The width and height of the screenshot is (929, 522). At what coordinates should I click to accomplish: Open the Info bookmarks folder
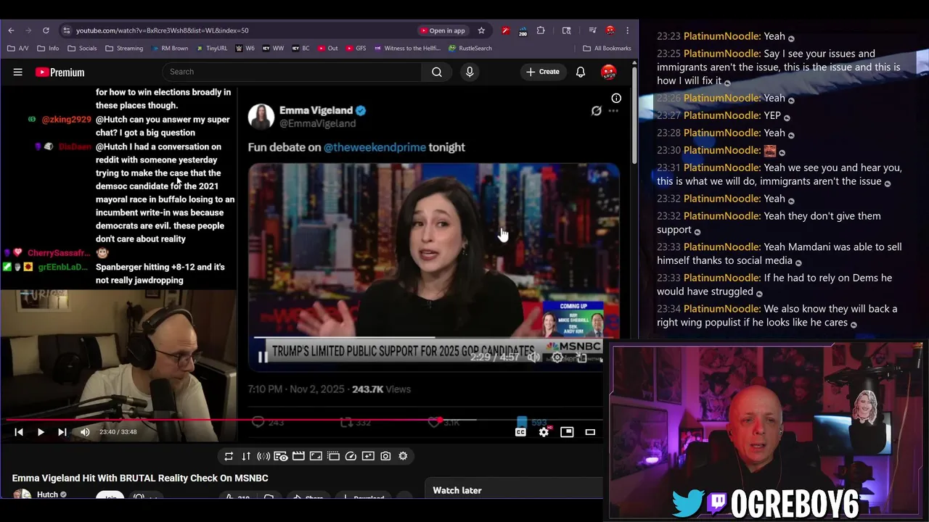[48, 49]
